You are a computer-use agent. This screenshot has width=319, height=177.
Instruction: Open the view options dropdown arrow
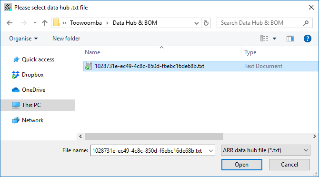(x=274, y=39)
